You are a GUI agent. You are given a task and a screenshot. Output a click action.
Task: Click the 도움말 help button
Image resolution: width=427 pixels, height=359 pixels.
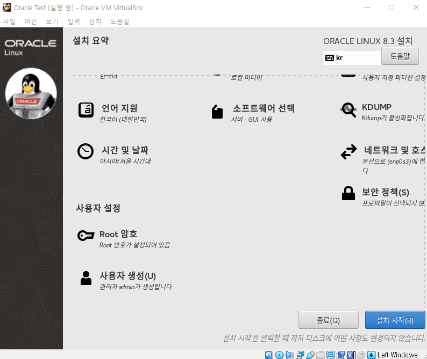click(400, 56)
